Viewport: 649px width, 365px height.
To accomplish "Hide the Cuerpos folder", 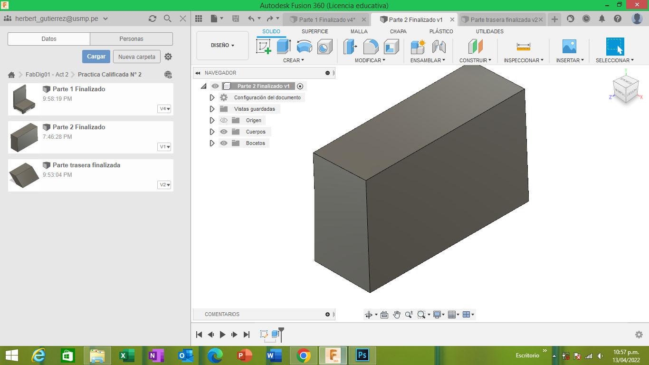I will point(224,132).
